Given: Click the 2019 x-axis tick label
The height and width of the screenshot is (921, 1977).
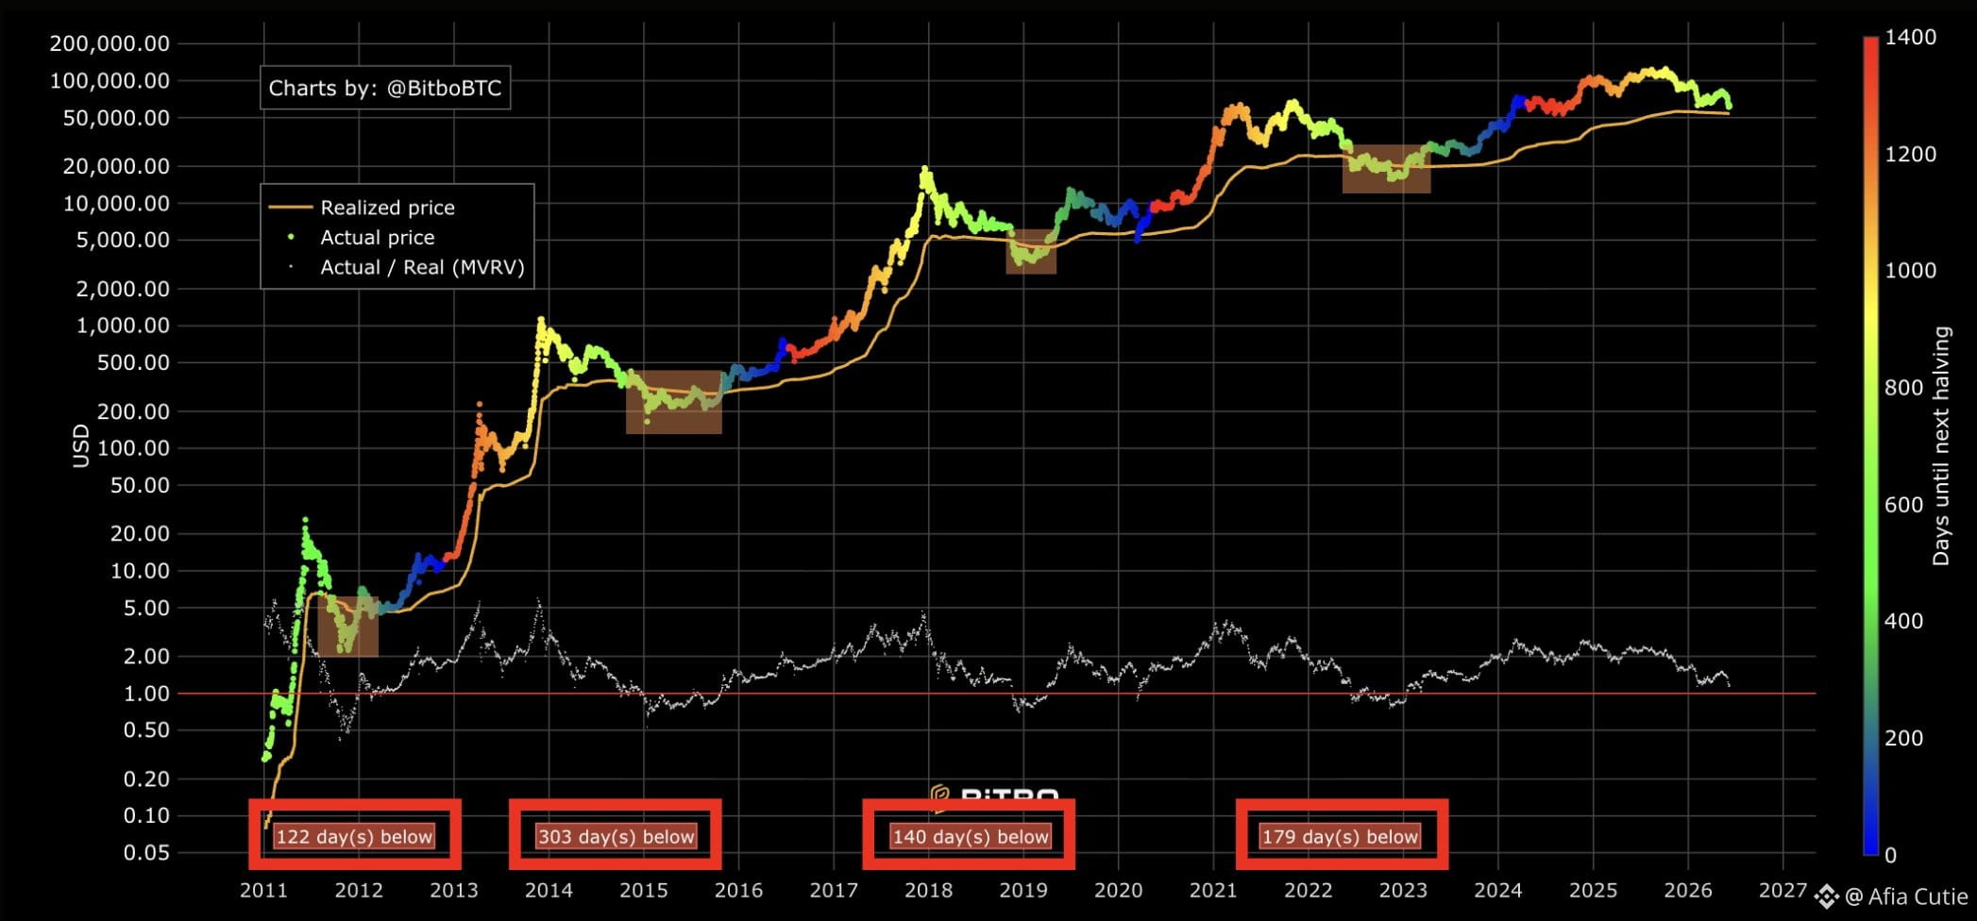Looking at the screenshot, I should coord(1023,890).
